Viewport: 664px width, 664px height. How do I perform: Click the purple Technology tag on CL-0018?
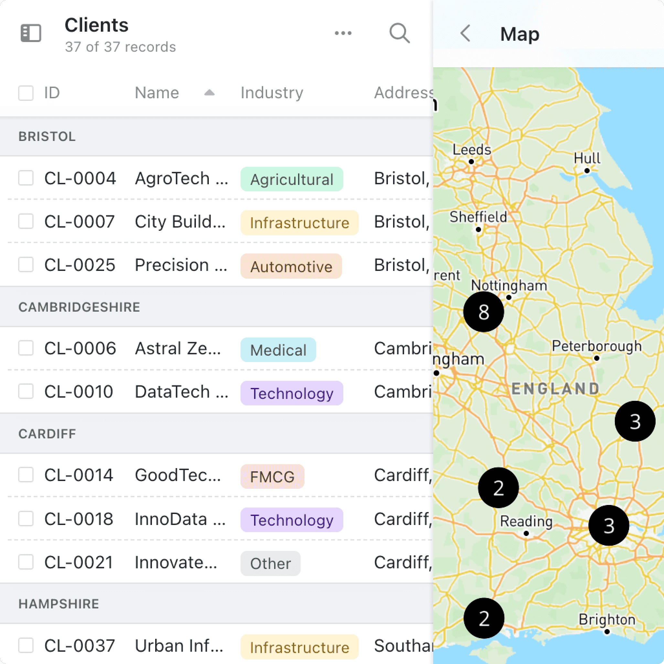point(292,520)
